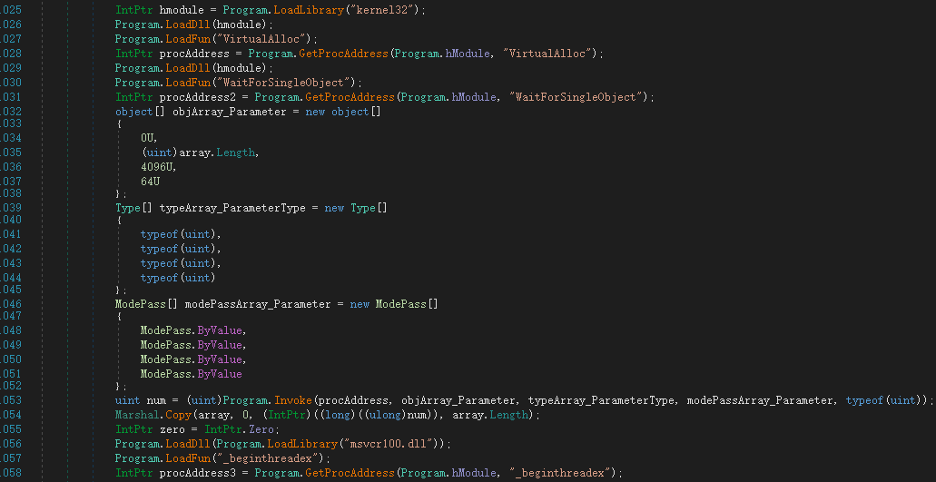Select the 64U value
This screenshot has height=482, width=936.
click(150, 181)
